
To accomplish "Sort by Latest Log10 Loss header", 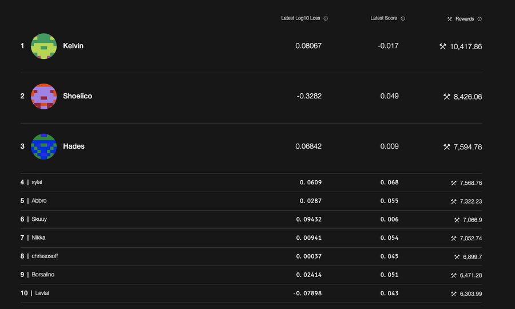I will pyautogui.click(x=300, y=18).
